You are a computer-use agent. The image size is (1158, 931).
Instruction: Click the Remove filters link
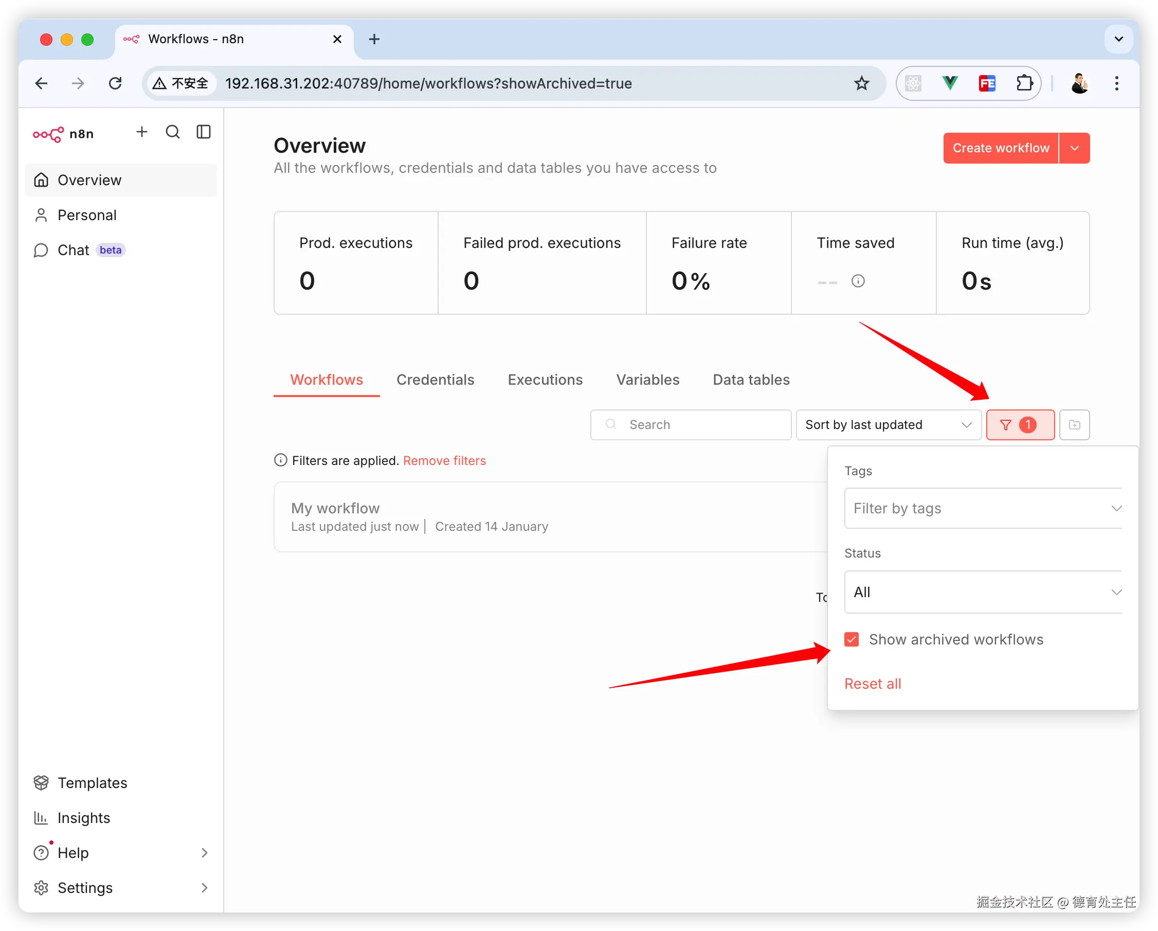pyautogui.click(x=444, y=460)
